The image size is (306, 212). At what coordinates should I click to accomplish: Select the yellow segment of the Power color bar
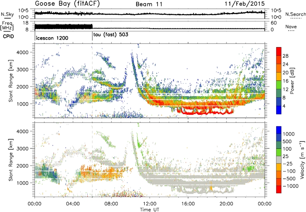tap(279, 77)
